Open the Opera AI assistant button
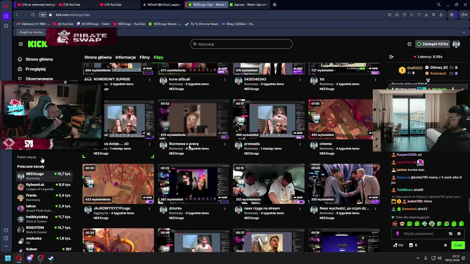Screen dimensions: 470x264 pyautogui.click(x=464, y=15)
